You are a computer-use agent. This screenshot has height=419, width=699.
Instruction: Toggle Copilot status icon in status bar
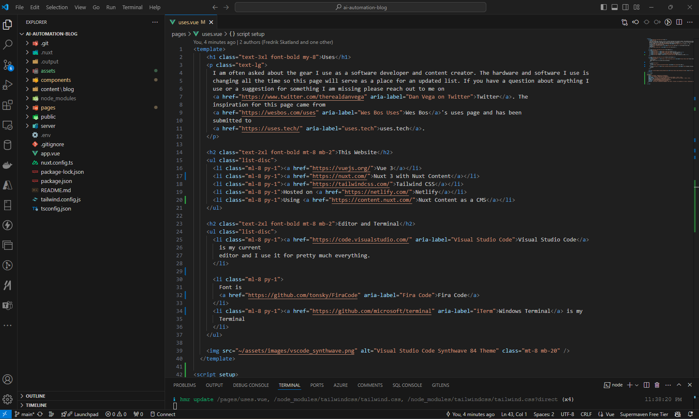(678, 414)
